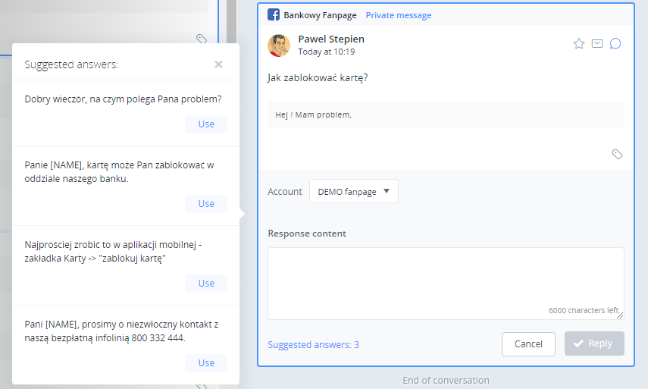Click the Reply button

click(594, 344)
